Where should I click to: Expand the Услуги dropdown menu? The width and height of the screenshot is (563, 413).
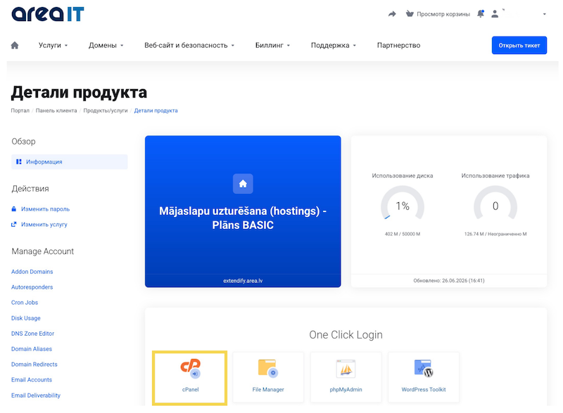click(53, 45)
